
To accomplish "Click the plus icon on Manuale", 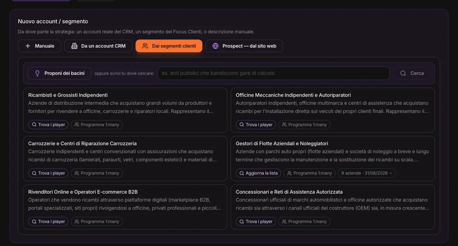I will click(28, 46).
